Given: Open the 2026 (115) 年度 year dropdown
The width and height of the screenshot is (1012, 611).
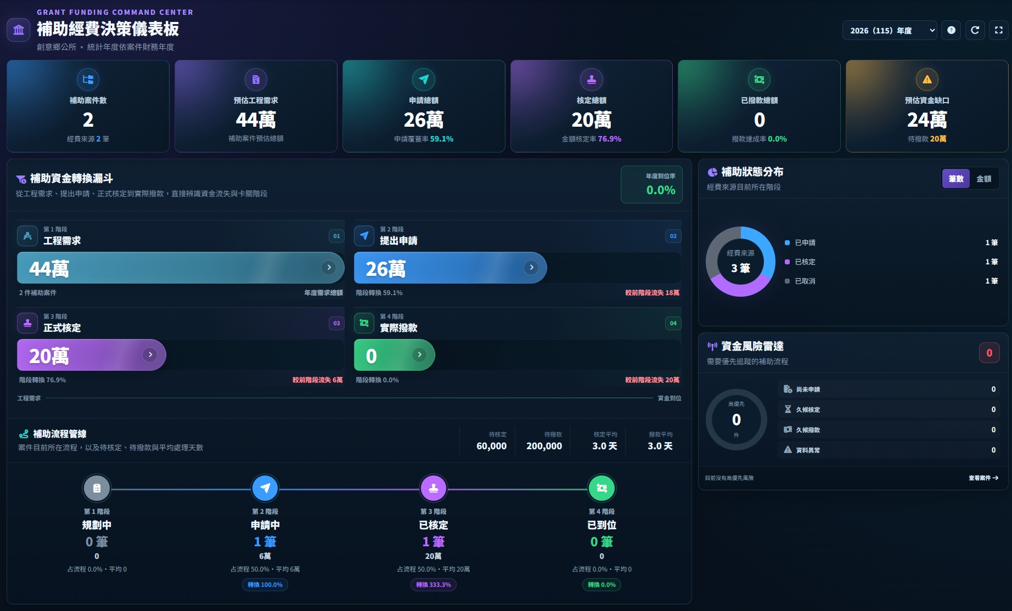Looking at the screenshot, I should [890, 30].
